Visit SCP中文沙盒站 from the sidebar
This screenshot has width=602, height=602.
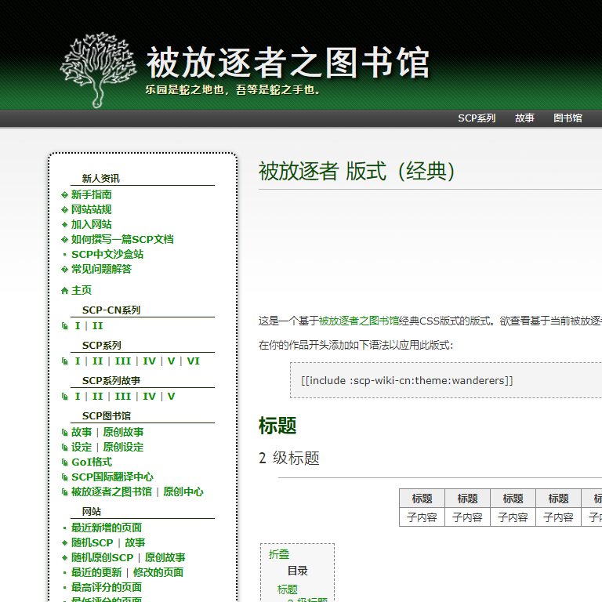[107, 254]
